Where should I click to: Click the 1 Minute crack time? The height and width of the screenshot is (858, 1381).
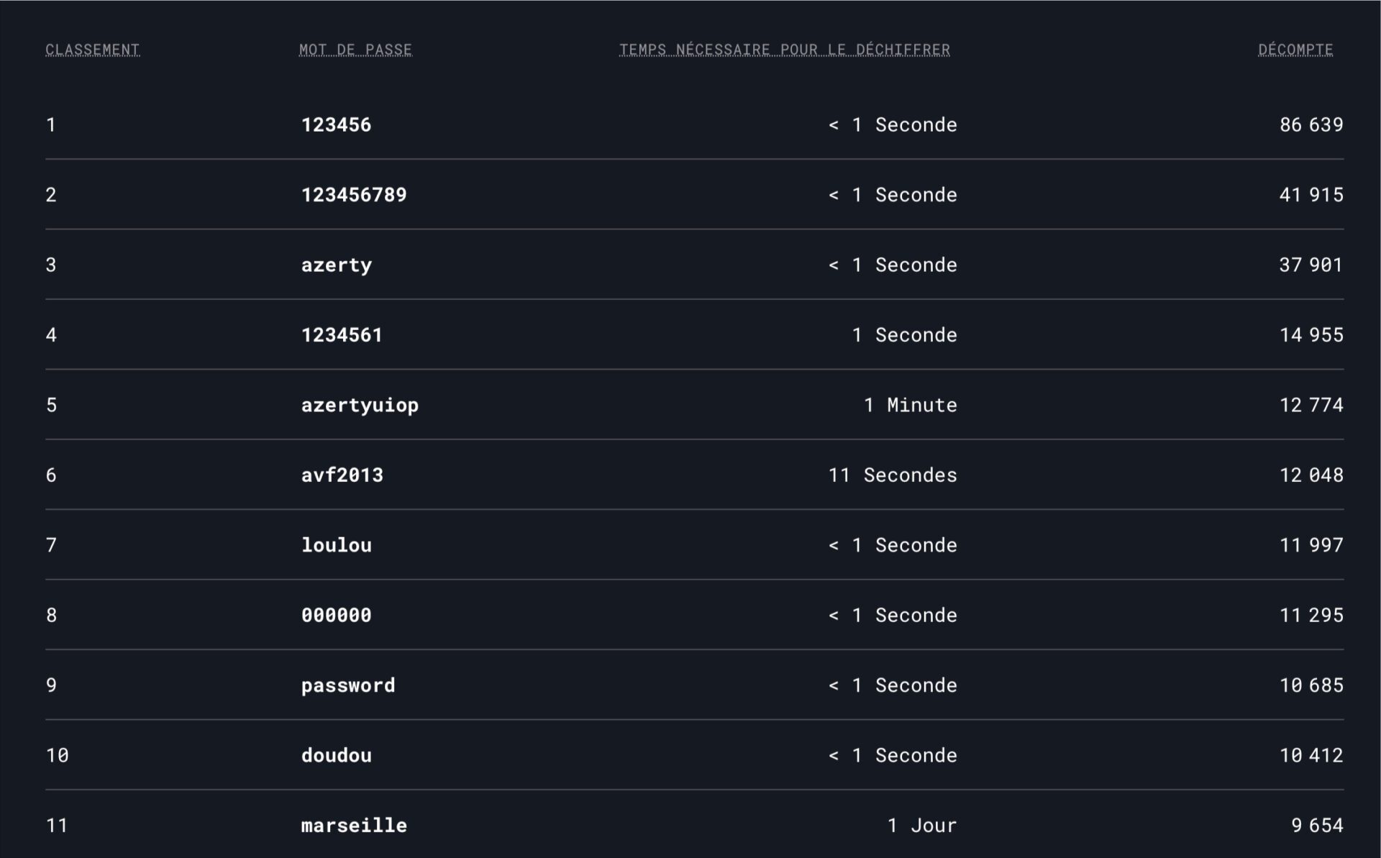click(x=910, y=406)
